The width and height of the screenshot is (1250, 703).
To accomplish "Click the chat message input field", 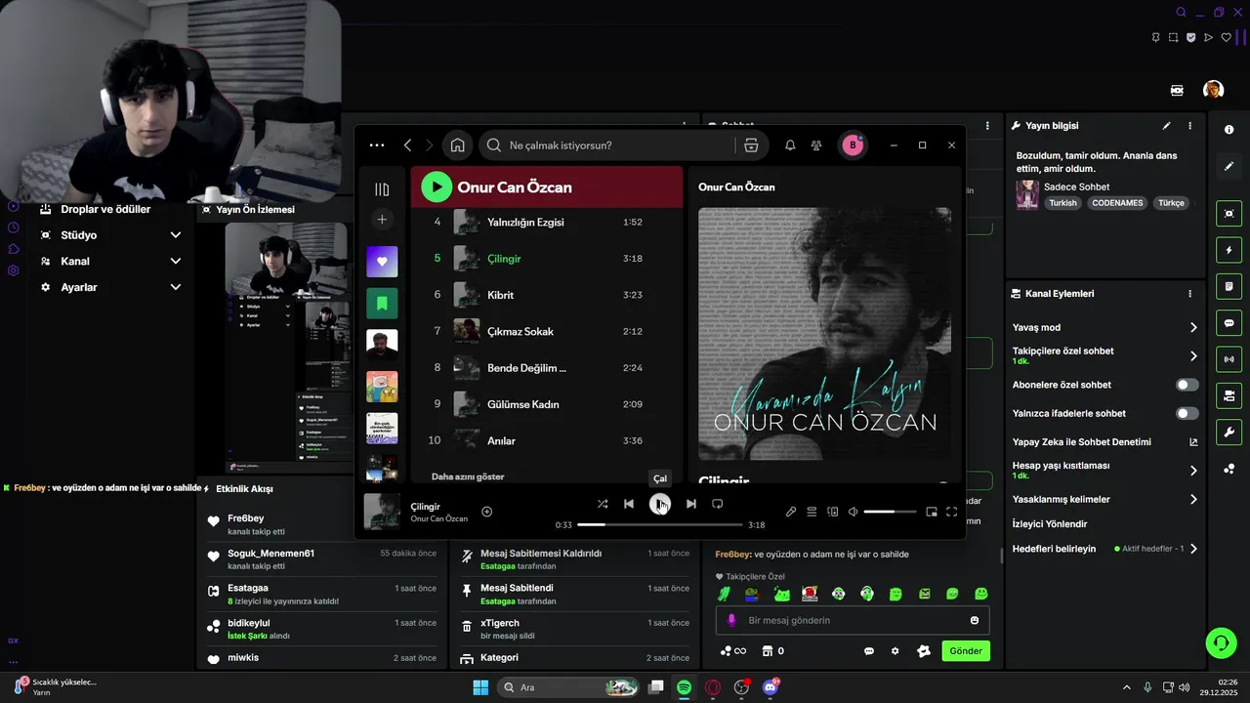I will pyautogui.click(x=853, y=620).
